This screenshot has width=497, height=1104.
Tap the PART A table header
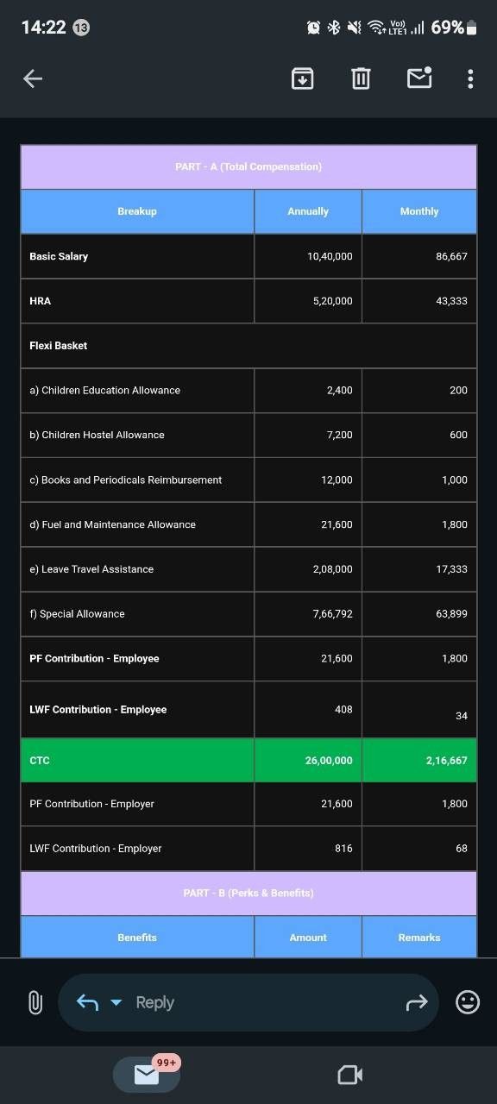coord(248,166)
